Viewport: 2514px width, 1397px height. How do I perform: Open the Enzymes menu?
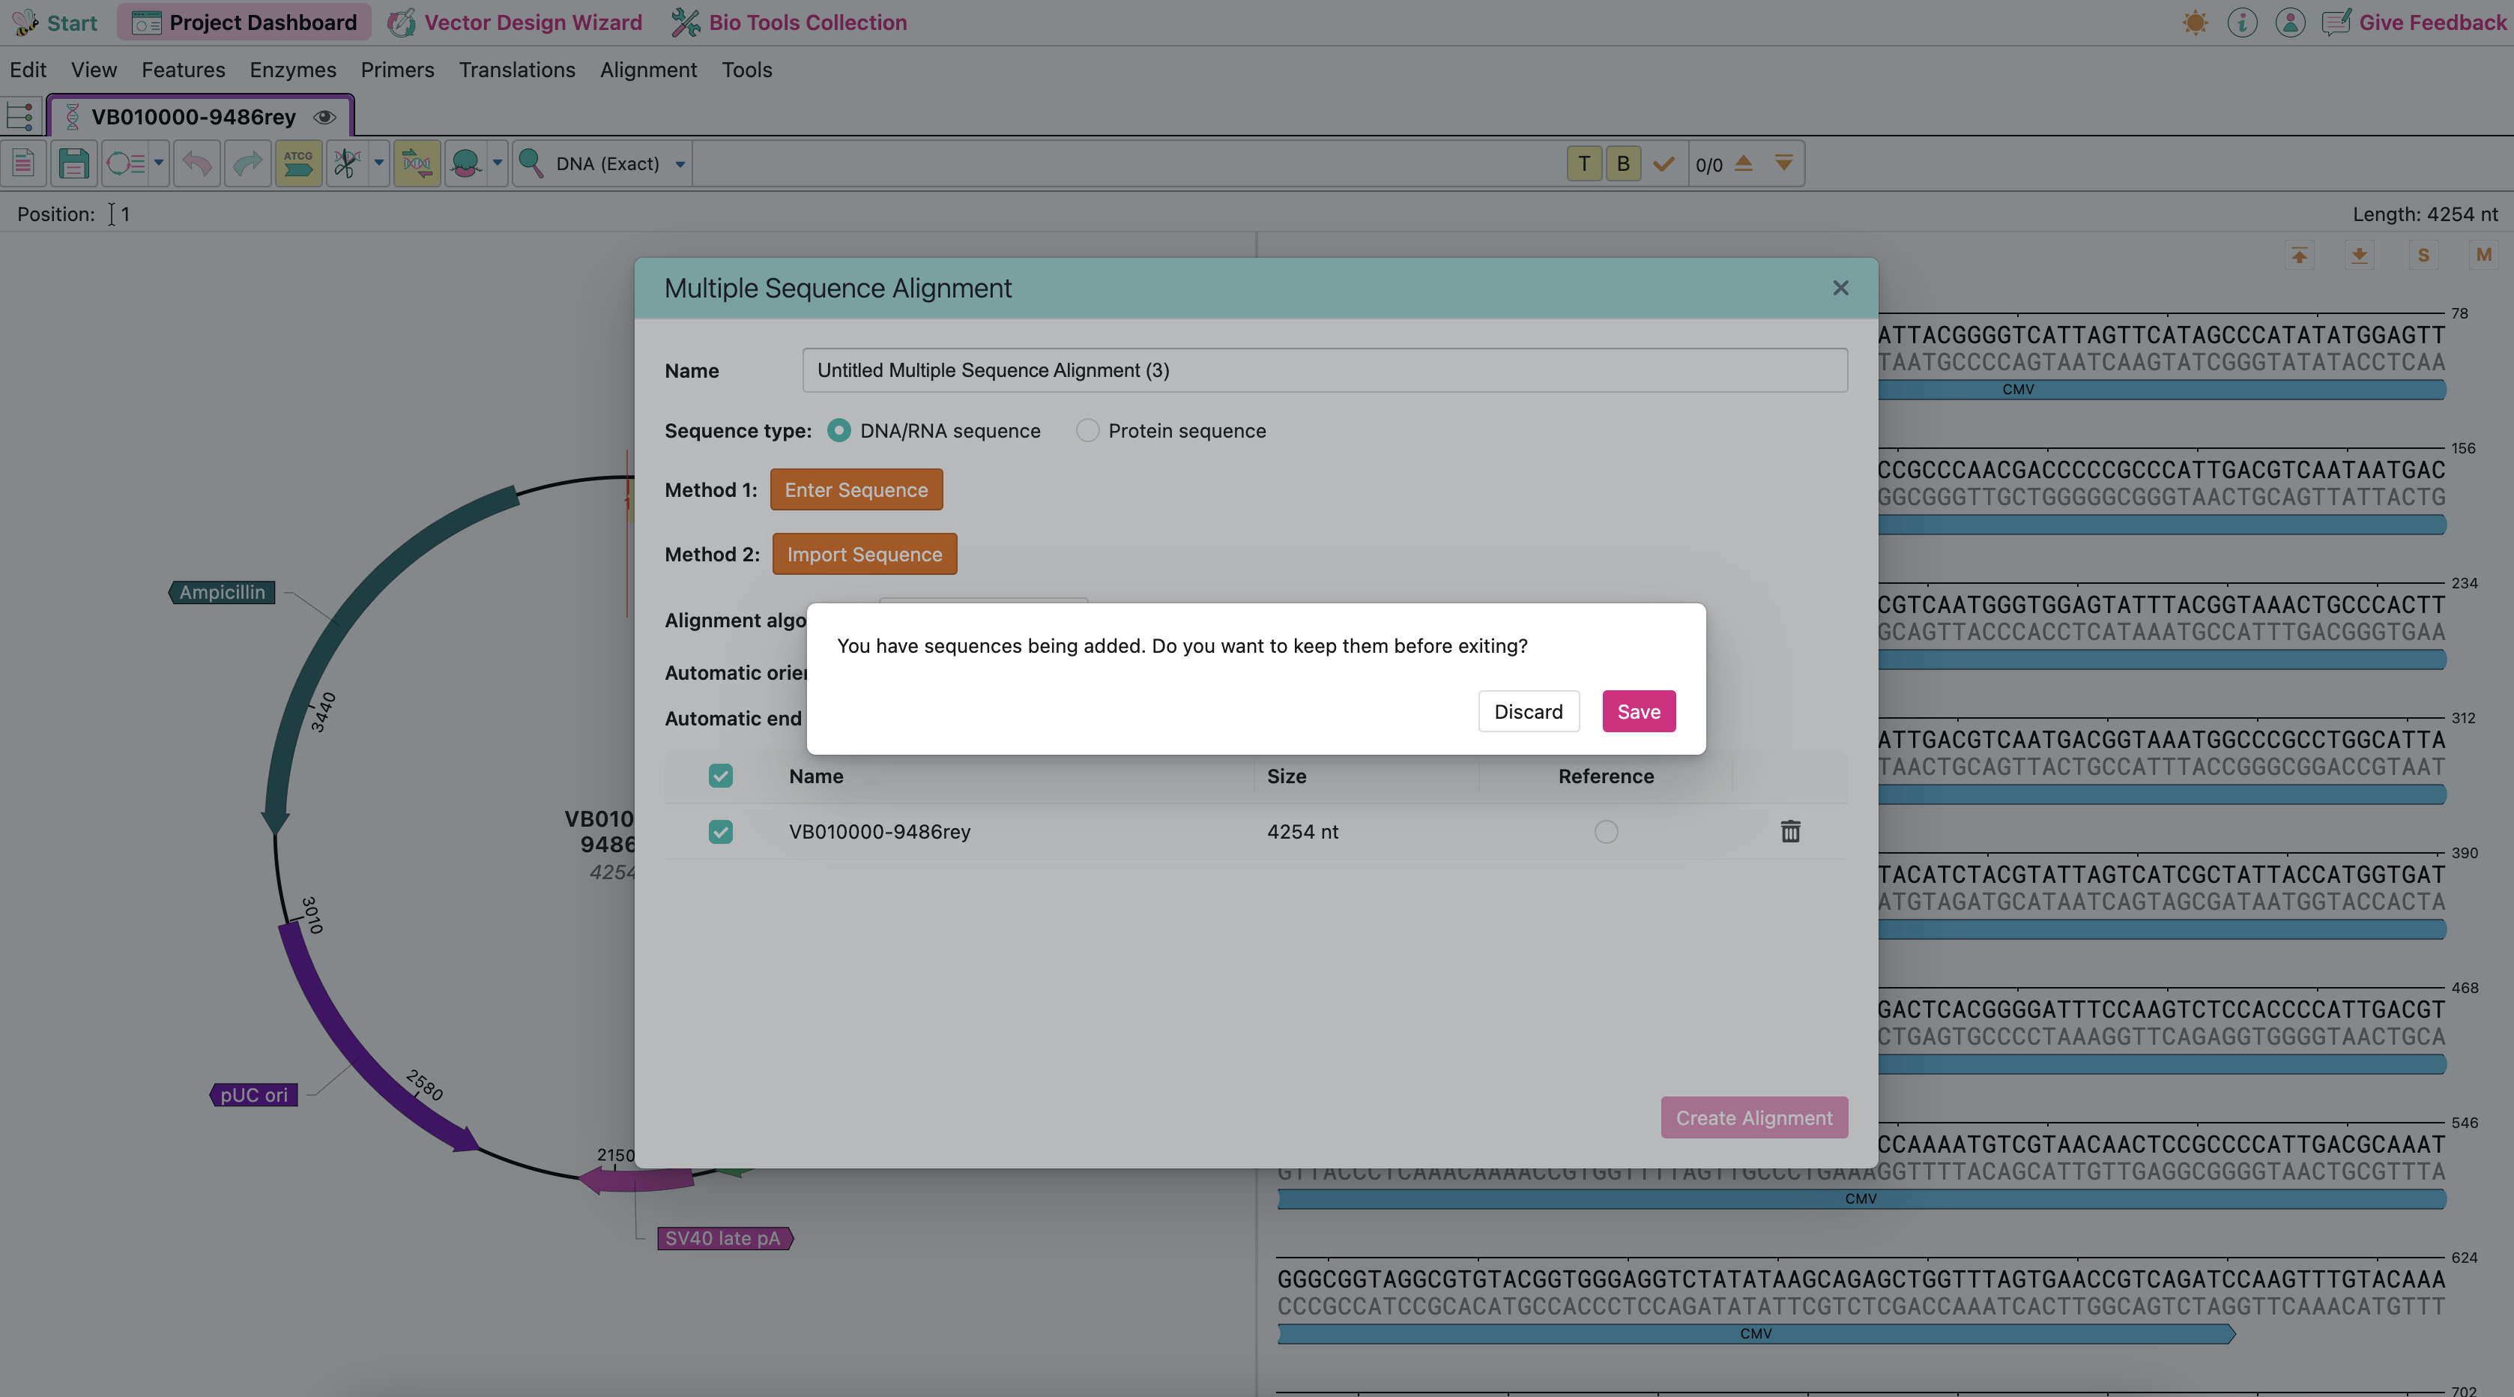tap(293, 70)
